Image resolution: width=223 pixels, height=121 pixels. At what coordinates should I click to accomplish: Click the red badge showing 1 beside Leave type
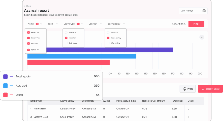coord(78,24)
